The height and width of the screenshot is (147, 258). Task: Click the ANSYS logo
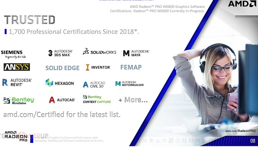tap(17, 67)
